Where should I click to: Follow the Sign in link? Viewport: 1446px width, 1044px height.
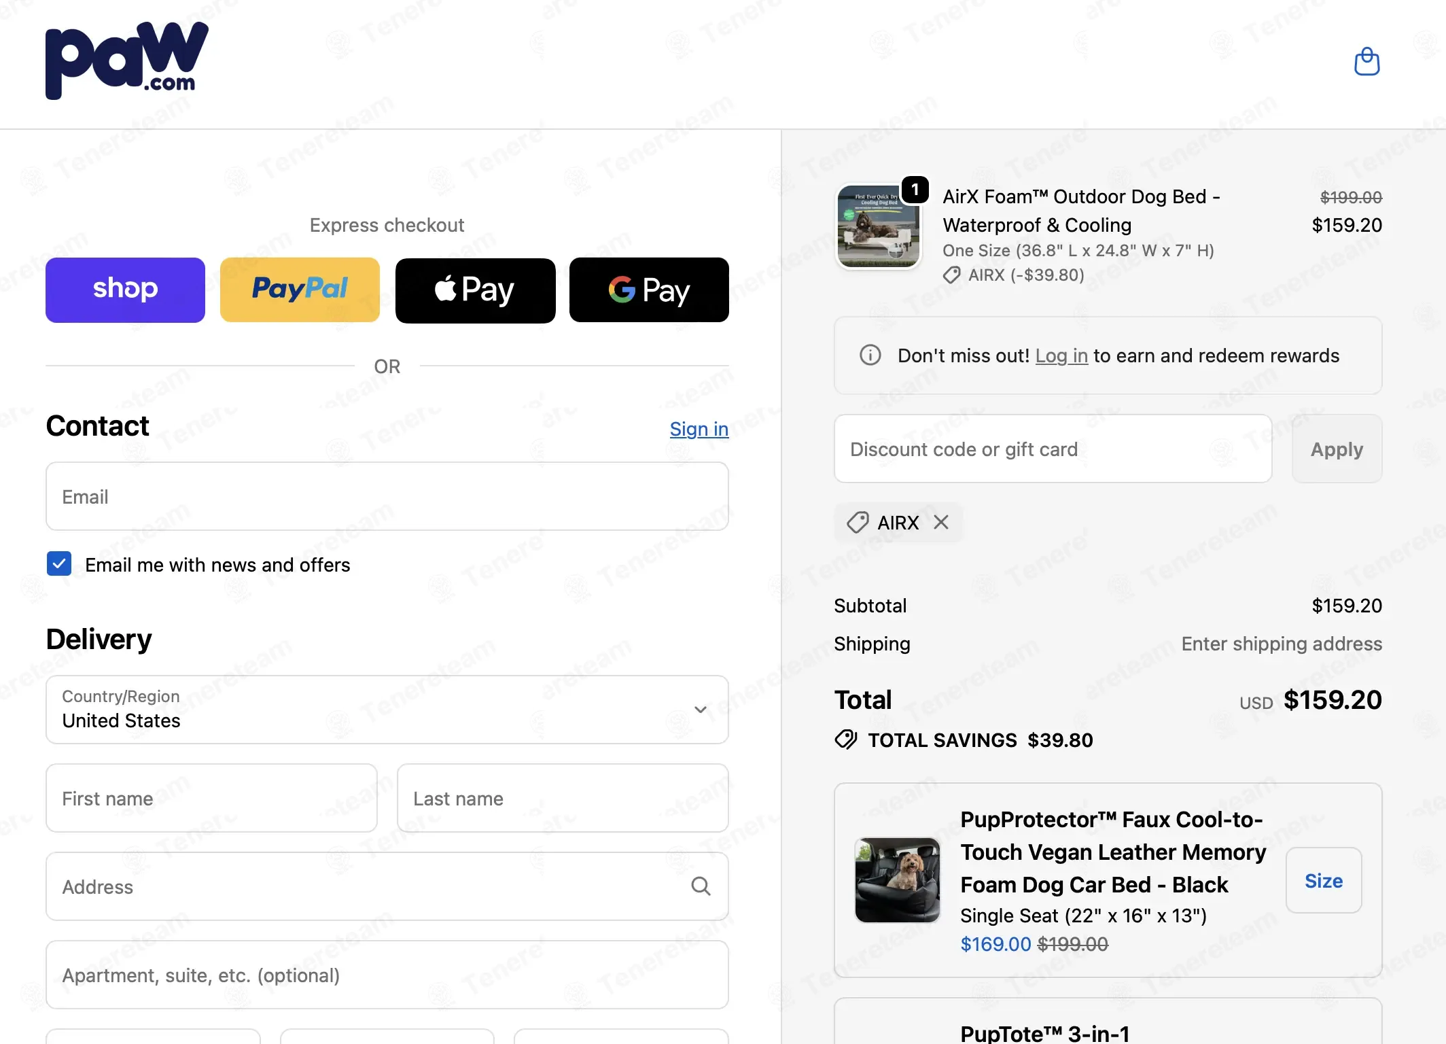699,429
